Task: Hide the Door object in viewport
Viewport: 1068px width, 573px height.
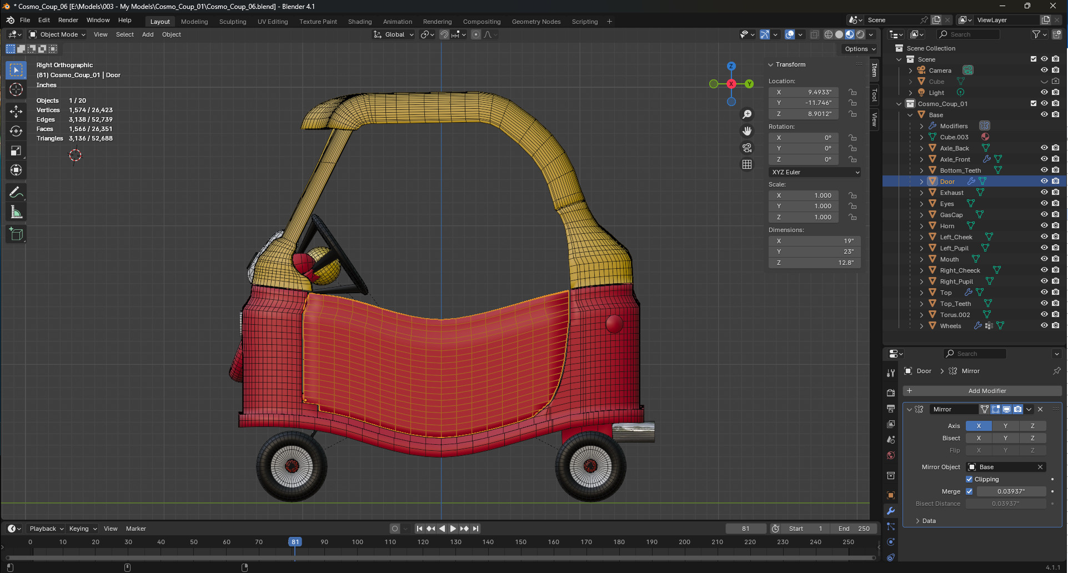Action: point(1044,181)
